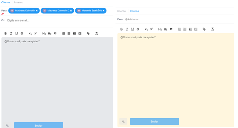
Task: Insert numbered list in right Interno editor
Action: click(x=180, y=29)
